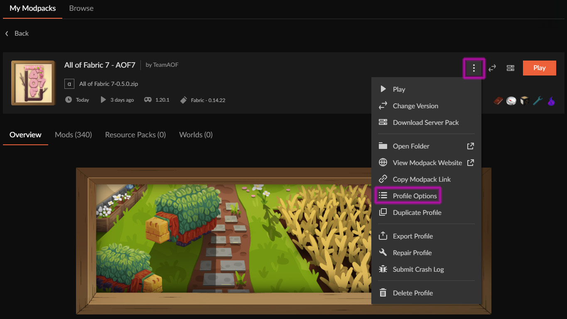
Task: Click the teal wrench category icon
Action: (x=538, y=101)
